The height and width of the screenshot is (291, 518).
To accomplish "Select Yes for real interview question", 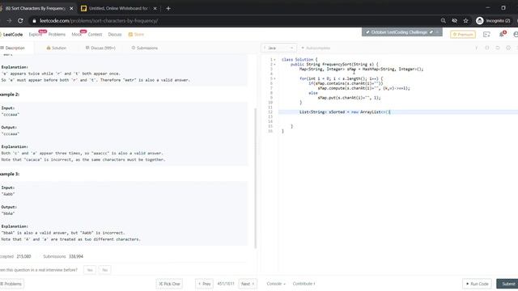I will [90, 270].
